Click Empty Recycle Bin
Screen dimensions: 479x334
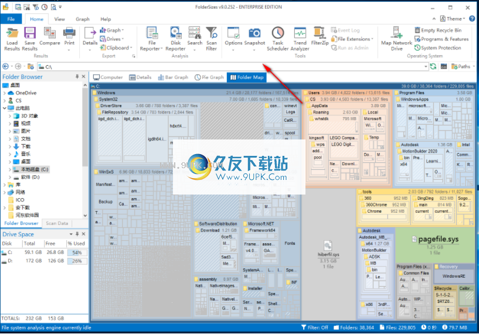[438, 30]
